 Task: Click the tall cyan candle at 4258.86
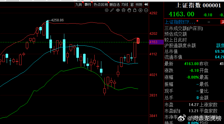47,30
